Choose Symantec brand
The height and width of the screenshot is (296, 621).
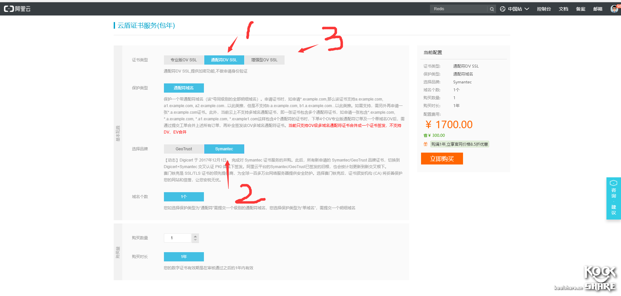224,149
